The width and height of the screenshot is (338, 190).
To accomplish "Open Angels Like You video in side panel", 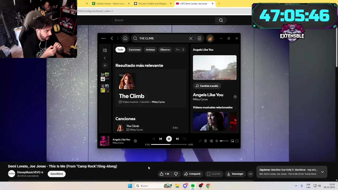I will (215, 68).
